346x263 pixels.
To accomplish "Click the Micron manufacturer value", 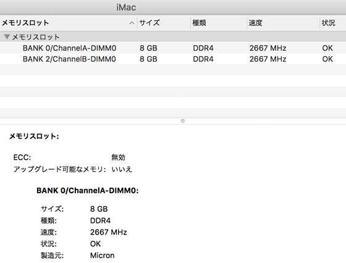I will pos(102,256).
